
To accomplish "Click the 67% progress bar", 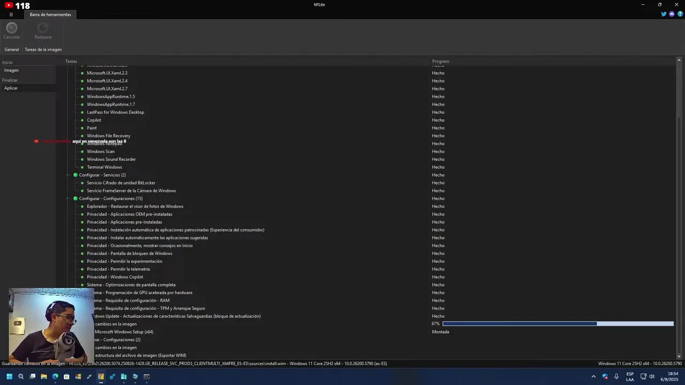I will pyautogui.click(x=558, y=324).
